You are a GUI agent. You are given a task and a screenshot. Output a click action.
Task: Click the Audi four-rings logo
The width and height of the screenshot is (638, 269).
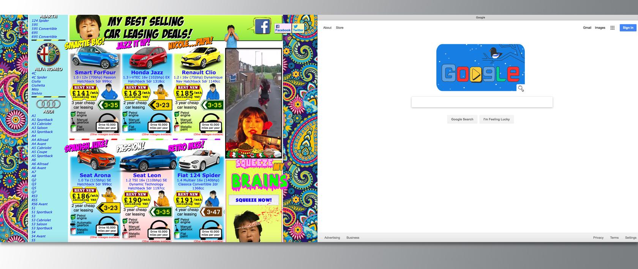pyautogui.click(x=48, y=104)
